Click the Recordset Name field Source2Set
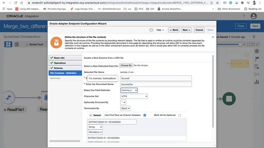264x148 pixels. (x=156, y=84)
